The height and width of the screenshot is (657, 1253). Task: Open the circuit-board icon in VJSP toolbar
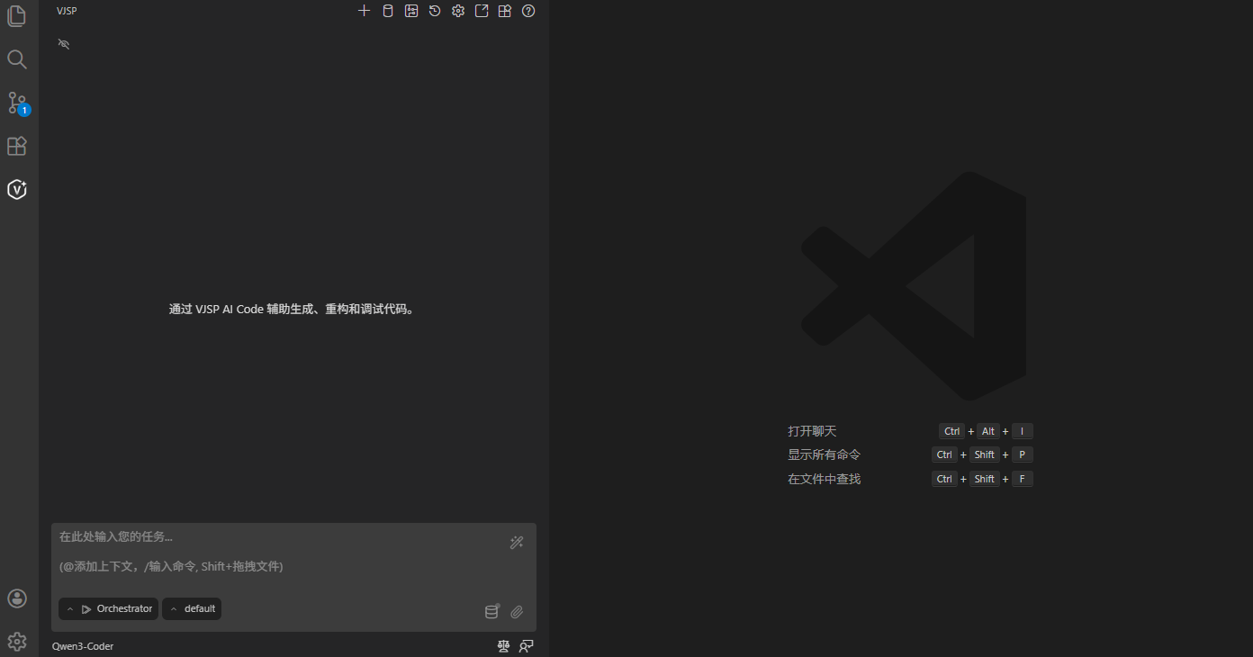[x=411, y=11]
